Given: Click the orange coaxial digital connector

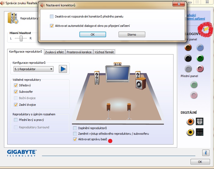Looking at the screenshot, I should (190, 121).
